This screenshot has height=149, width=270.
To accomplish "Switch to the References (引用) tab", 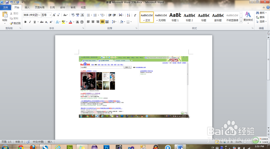I will pos(52,7).
